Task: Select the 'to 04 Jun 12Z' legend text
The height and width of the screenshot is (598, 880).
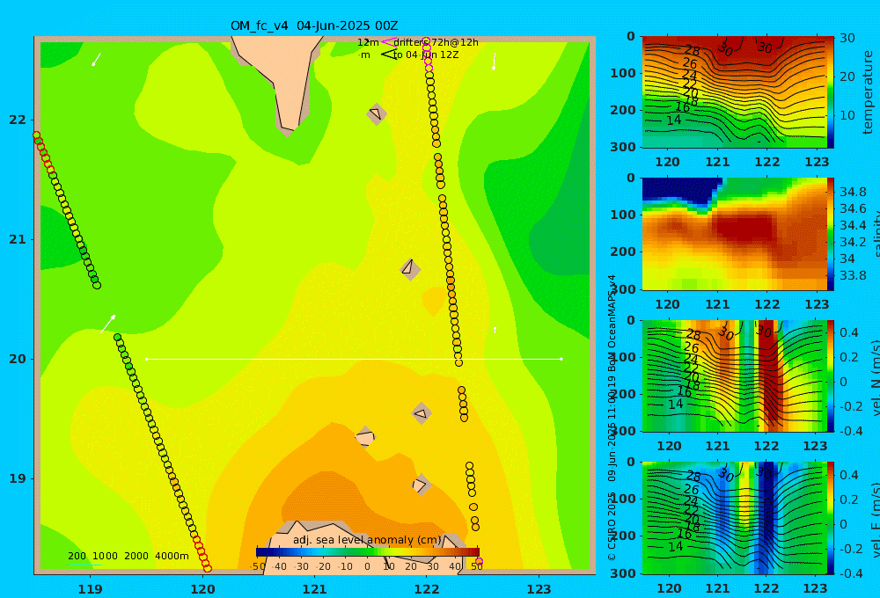Action: [426, 55]
